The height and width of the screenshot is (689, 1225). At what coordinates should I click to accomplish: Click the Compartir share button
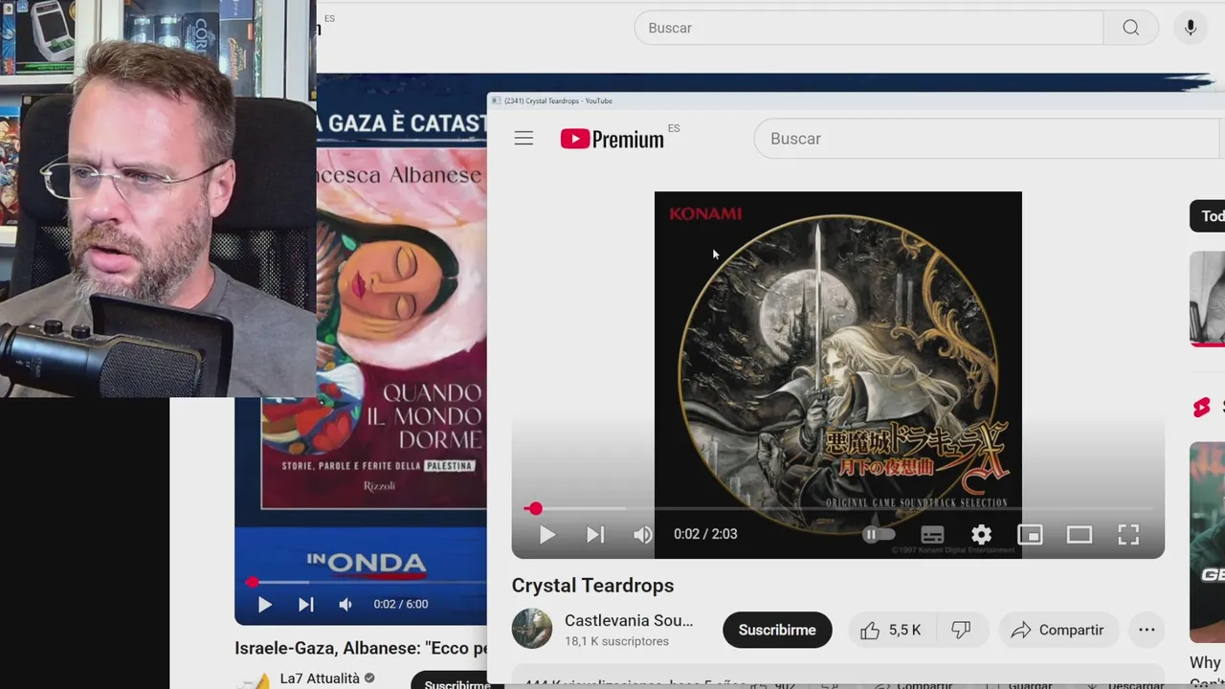(x=1058, y=630)
